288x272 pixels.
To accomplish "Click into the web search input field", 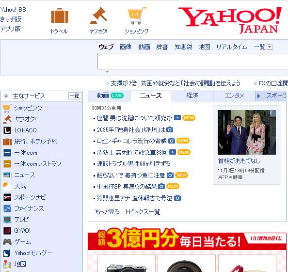I will [192, 61].
